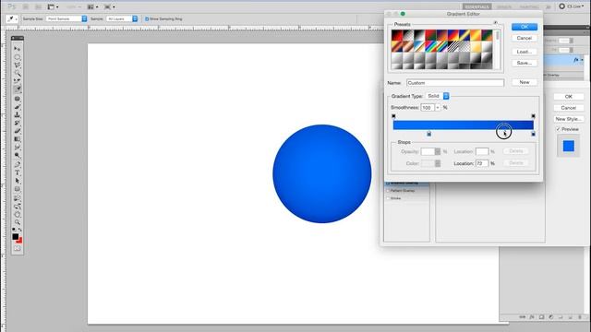This screenshot has height=332, width=591.
Task: Select the Elliptical Marquee tool
Action: pyautogui.click(x=17, y=57)
